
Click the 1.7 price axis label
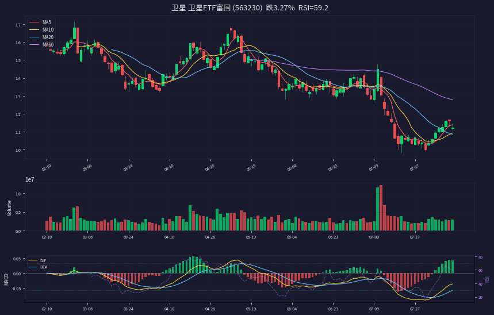18,25
